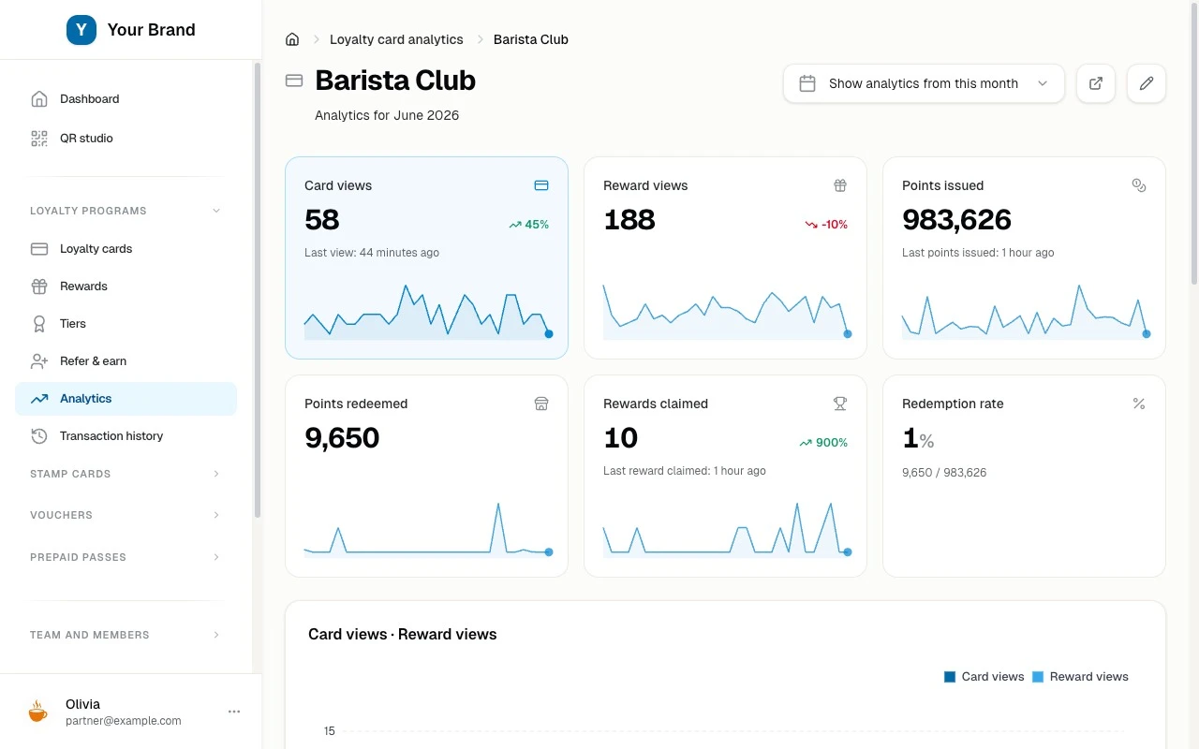This screenshot has height=749, width=1199.
Task: Expand the Vouchers section
Action: coord(126,515)
